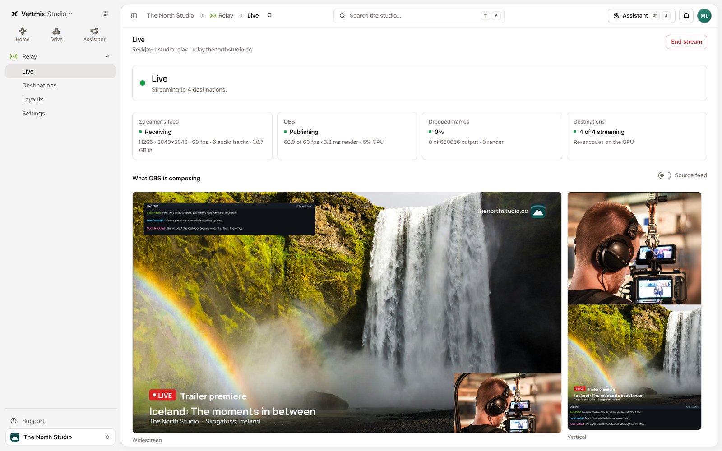Viewport: 722px width, 451px height.
Task: Open the ML user avatar menu
Action: coord(704,16)
